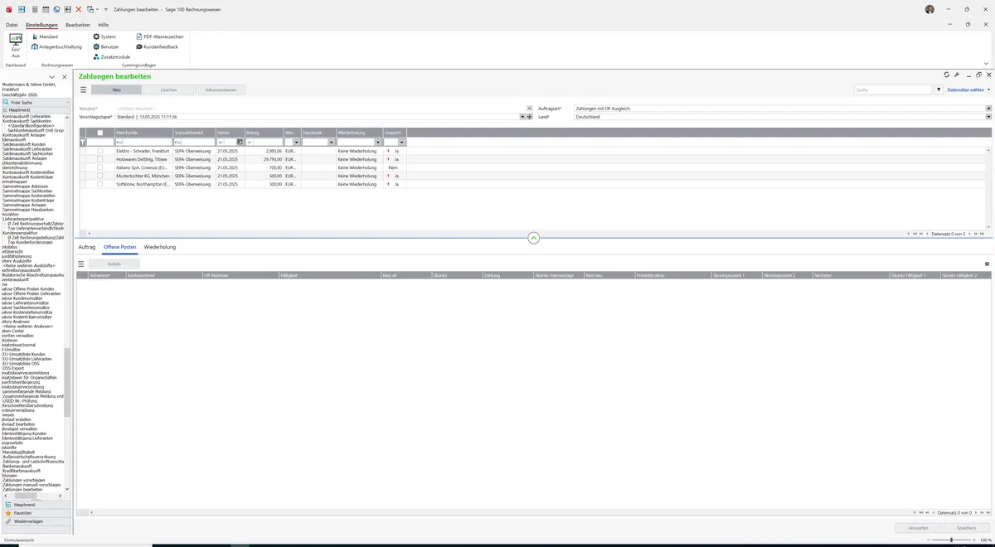Click the Freie Suche magnifier icon
Viewport: 995px width, 547px height.
point(7,102)
